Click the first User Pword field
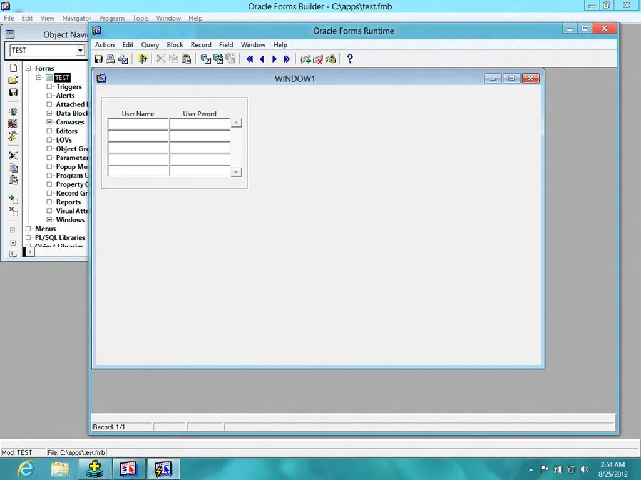Viewport: 641px width, 480px height. (200, 123)
